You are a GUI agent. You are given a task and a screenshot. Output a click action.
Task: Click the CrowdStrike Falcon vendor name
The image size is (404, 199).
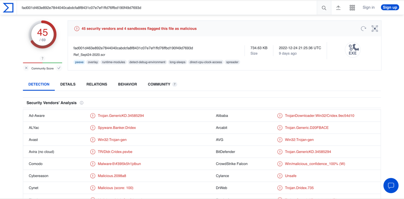point(232,164)
